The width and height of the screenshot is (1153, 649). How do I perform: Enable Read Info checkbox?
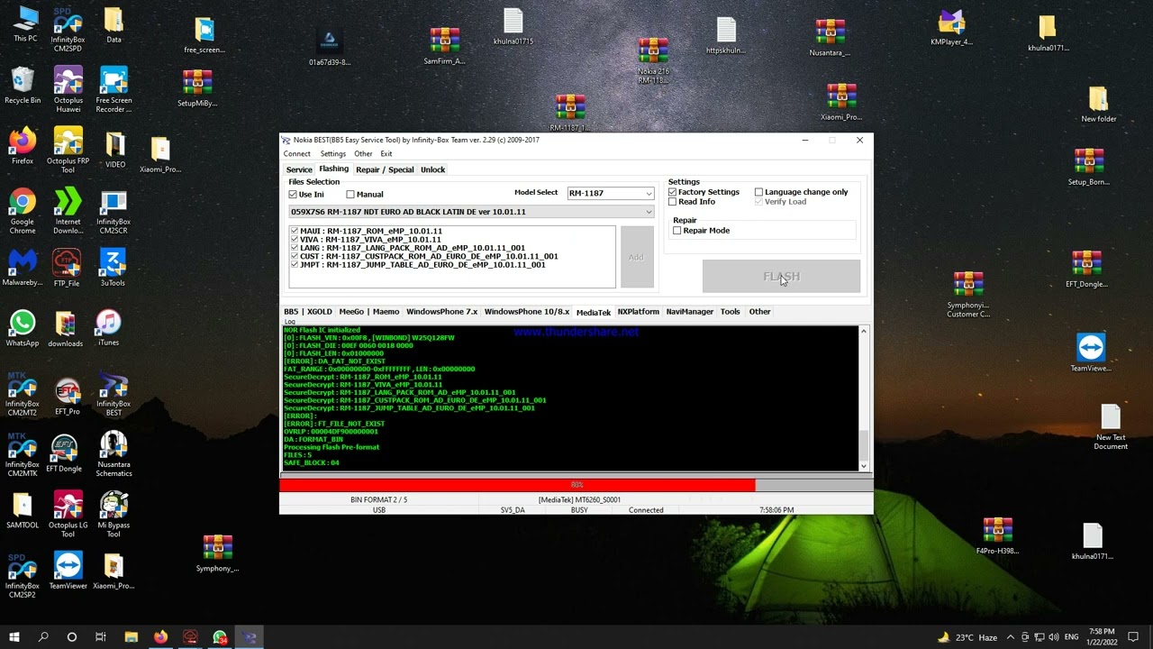click(x=672, y=202)
